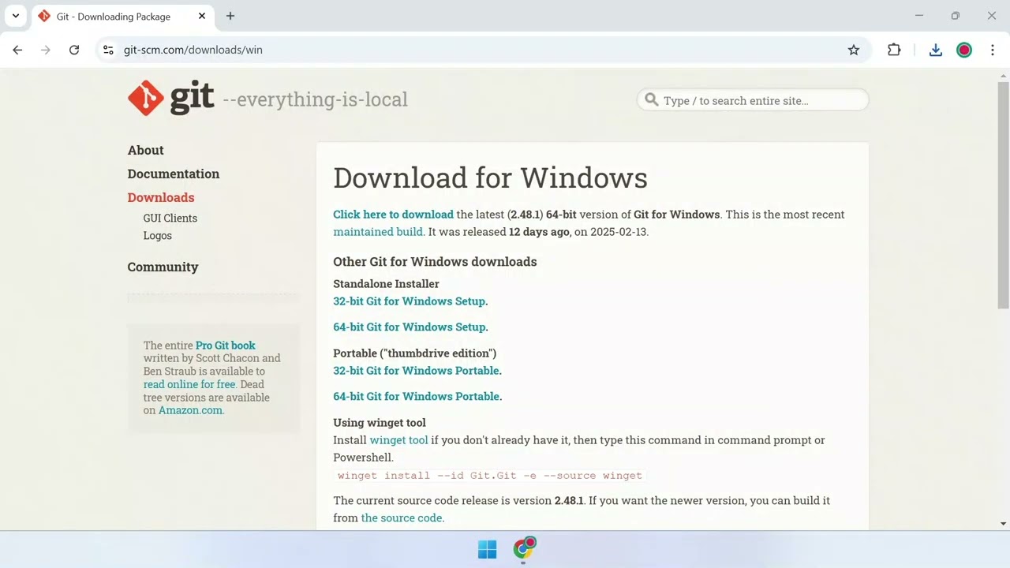This screenshot has height=568, width=1010.
Task: Open Chrome three-dot menu
Action: point(993,50)
